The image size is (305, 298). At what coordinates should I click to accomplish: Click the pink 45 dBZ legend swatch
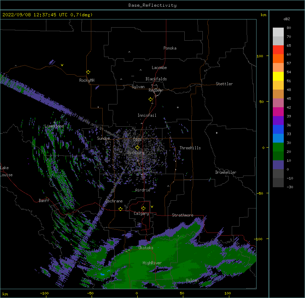pyautogui.click(x=278, y=103)
